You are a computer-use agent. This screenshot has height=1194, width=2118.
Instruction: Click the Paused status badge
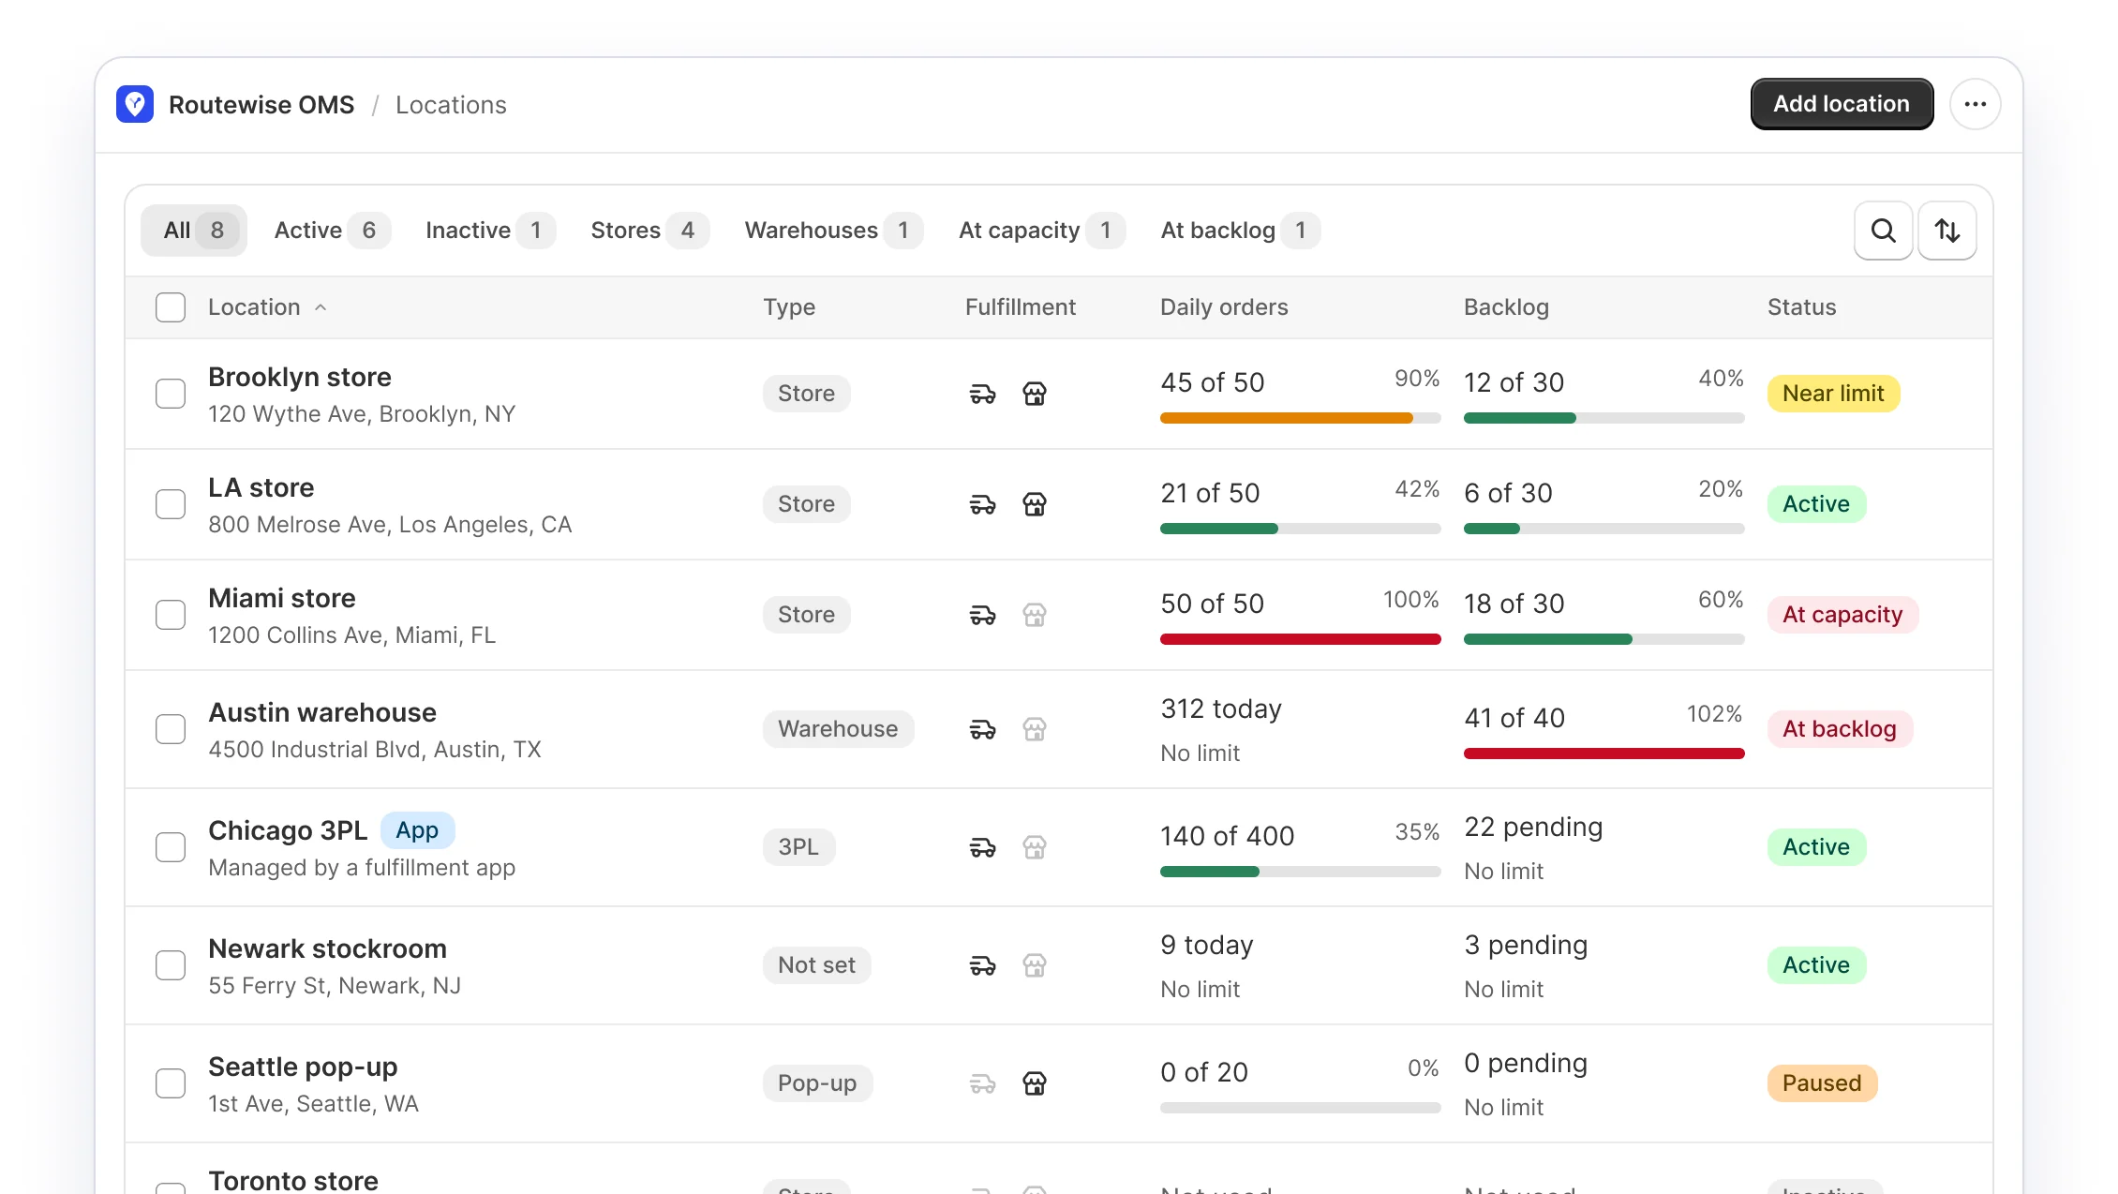[x=1822, y=1083]
